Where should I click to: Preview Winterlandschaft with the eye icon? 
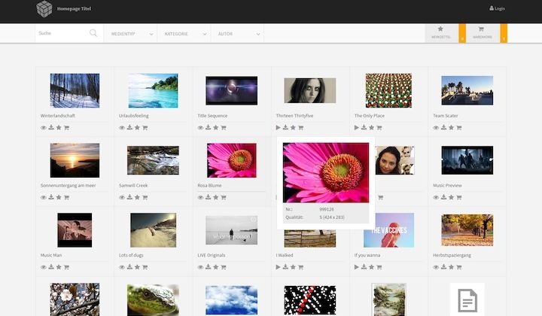44,128
